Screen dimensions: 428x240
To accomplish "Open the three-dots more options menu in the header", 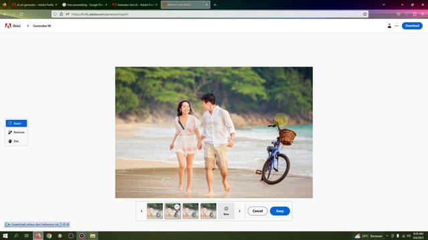I will coord(397,26).
